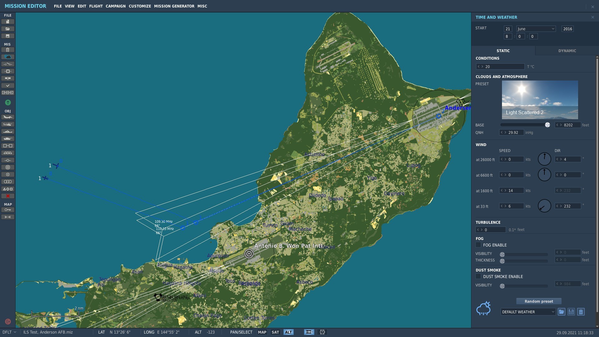Open the Set Goals crosshair box icon
This screenshot has height=337, width=599.
(8, 71)
